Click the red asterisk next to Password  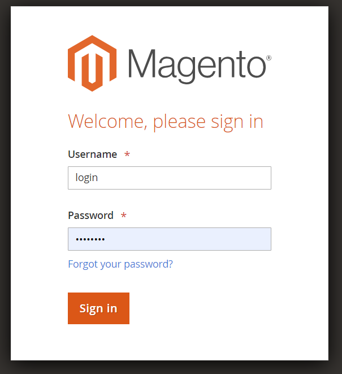tap(123, 216)
